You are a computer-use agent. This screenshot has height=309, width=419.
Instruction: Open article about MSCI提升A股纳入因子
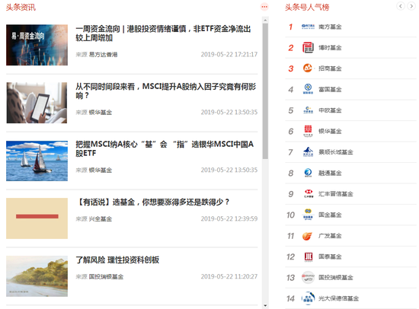pyautogui.click(x=165, y=91)
